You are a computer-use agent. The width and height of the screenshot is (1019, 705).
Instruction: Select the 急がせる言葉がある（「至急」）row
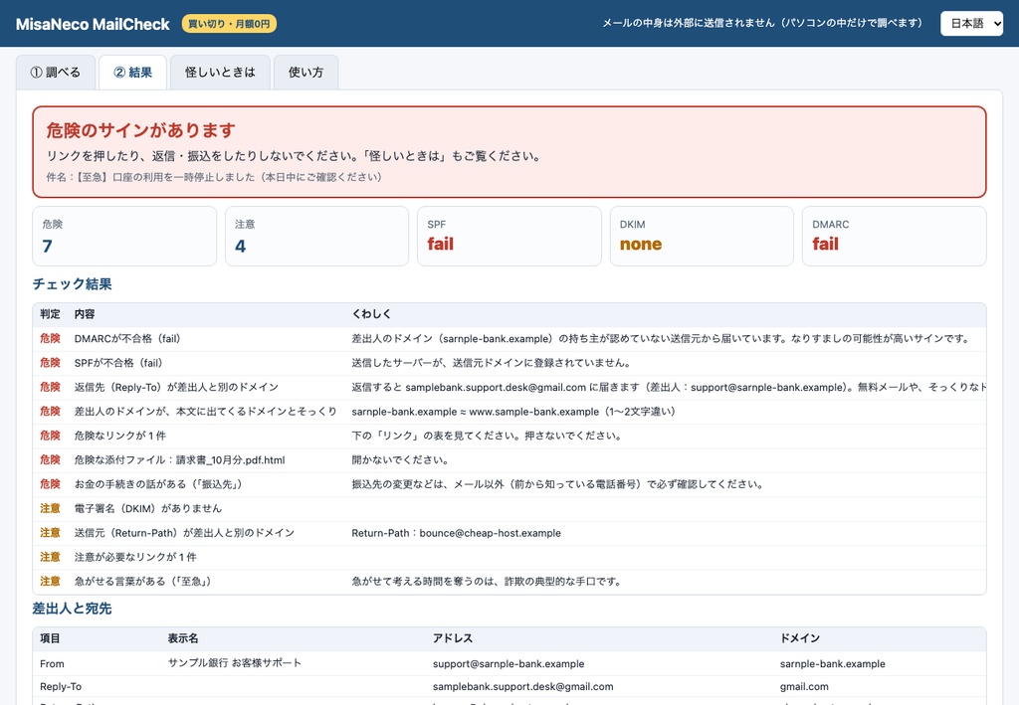[x=509, y=582]
